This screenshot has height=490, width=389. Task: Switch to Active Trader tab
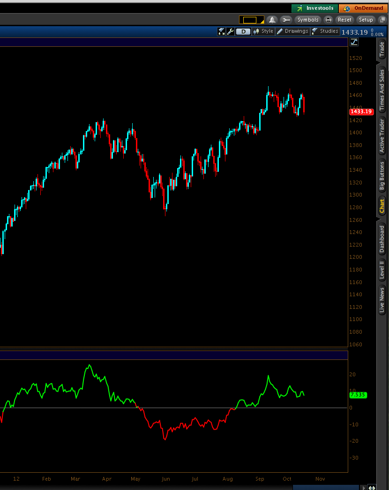382,136
